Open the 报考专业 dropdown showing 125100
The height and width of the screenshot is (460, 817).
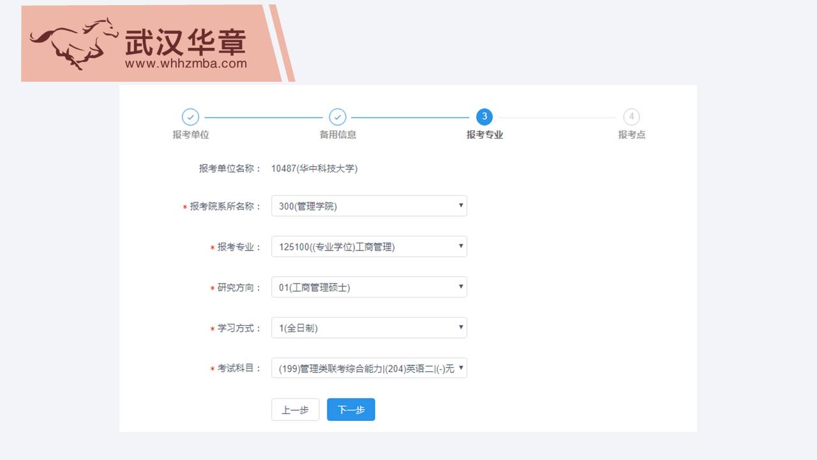coord(369,247)
